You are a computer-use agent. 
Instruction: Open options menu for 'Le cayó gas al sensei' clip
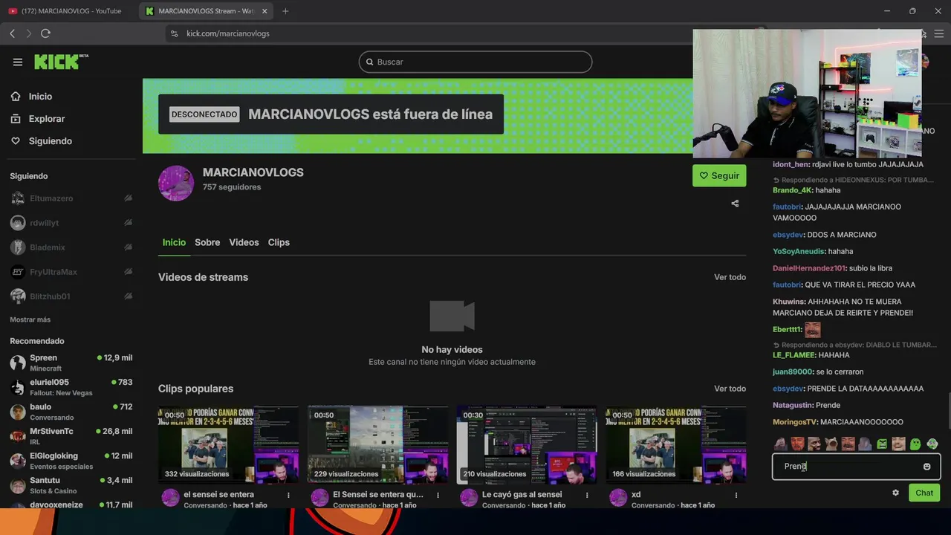[x=587, y=495]
